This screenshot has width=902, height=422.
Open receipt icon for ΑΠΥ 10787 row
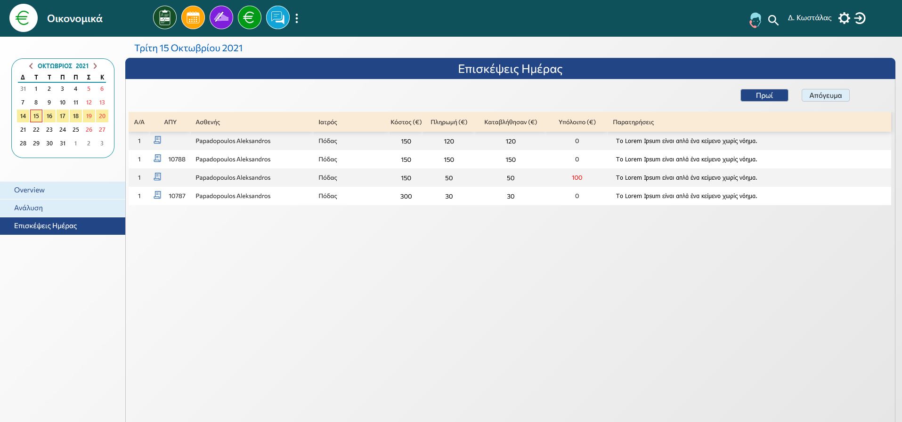coord(157,195)
